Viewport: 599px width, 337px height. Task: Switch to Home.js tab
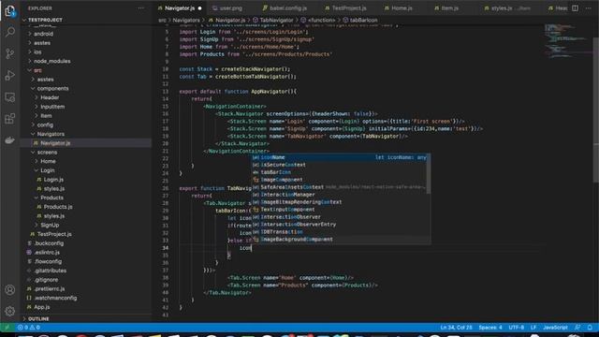click(x=402, y=8)
